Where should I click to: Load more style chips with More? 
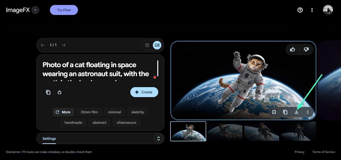click(x=63, y=112)
